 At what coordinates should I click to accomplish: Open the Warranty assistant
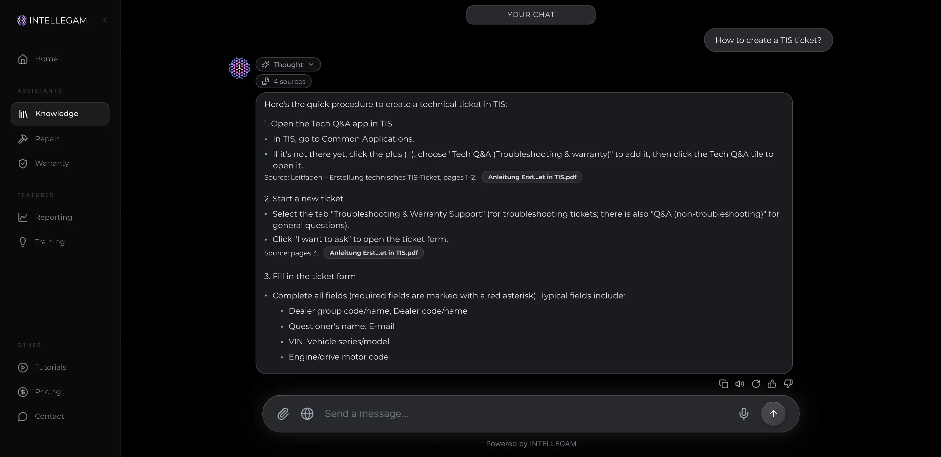(51, 163)
